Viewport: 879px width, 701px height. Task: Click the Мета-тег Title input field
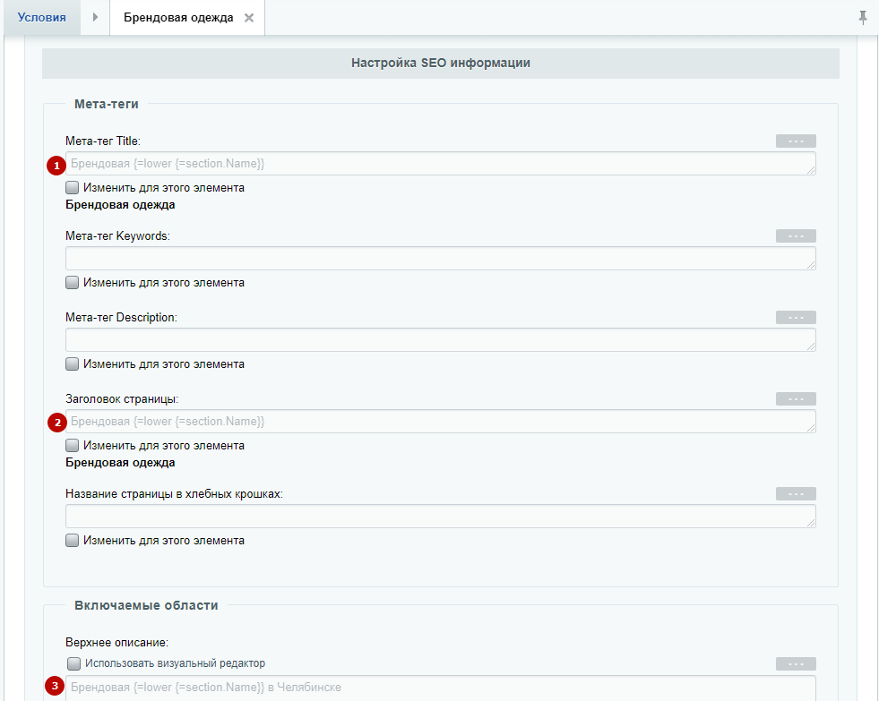(x=439, y=164)
